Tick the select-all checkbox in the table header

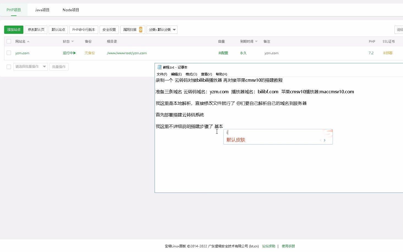9,41
